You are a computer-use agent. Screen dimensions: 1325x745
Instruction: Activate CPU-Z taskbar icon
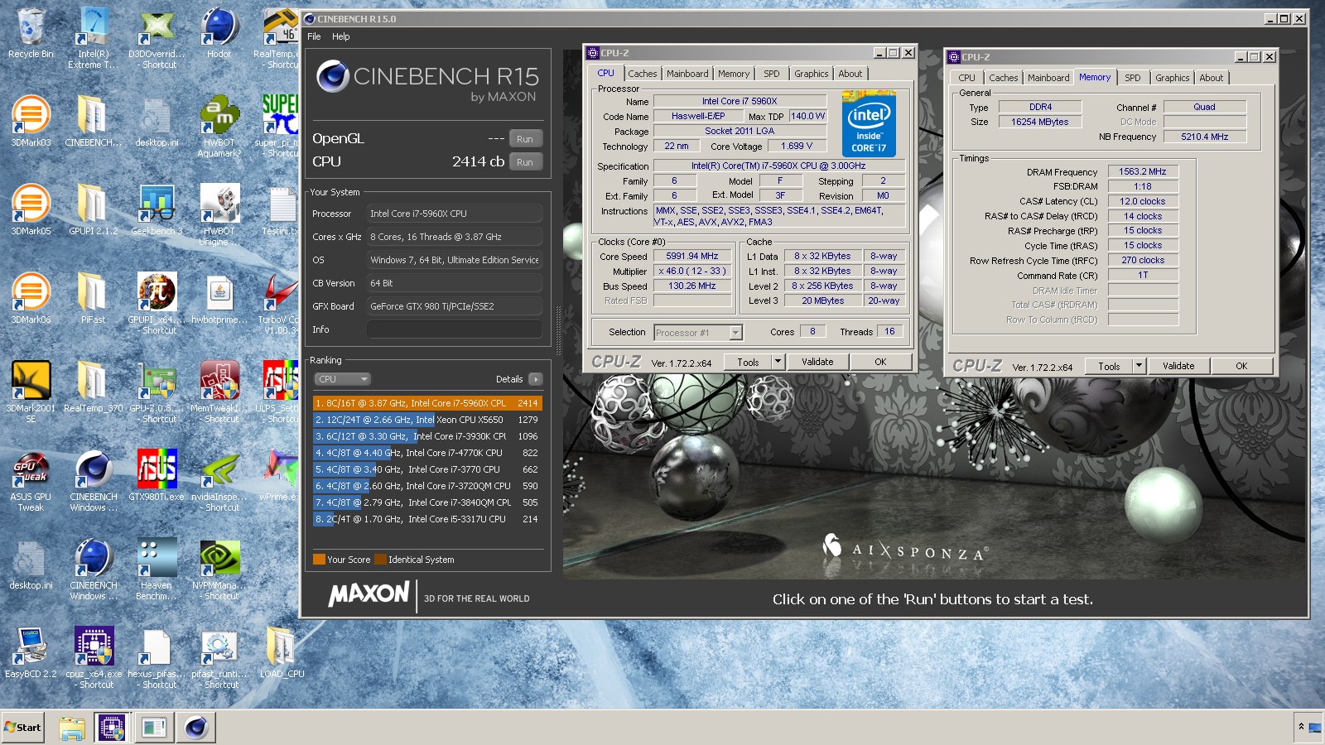coord(112,728)
